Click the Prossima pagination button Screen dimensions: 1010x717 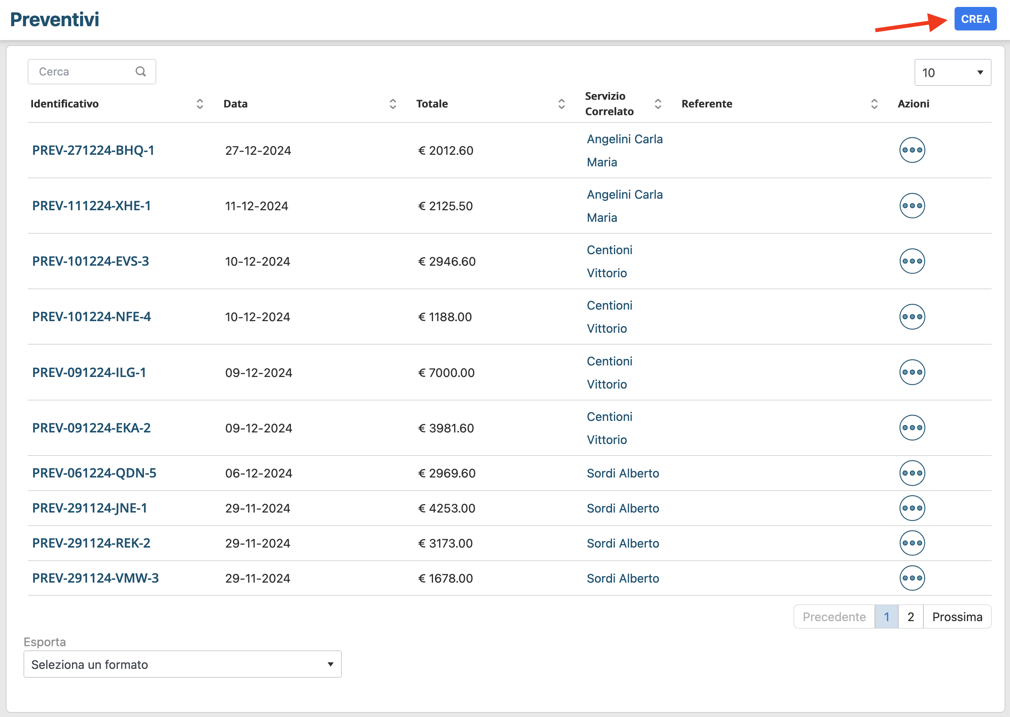tap(956, 617)
